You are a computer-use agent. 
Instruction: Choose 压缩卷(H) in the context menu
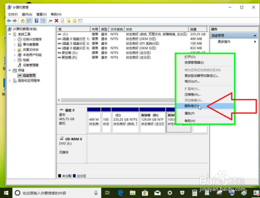[x=205, y=95]
